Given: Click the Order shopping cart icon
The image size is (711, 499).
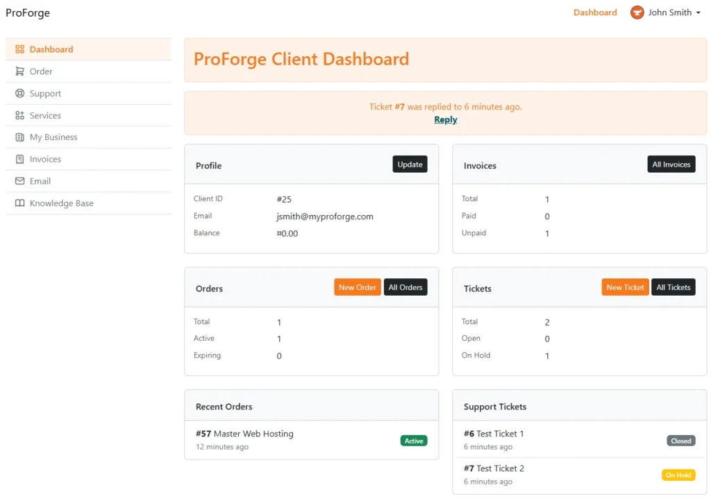Looking at the screenshot, I should [x=19, y=71].
